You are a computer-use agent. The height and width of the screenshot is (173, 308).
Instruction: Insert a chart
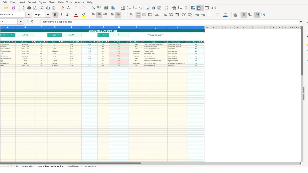click(x=153, y=8)
